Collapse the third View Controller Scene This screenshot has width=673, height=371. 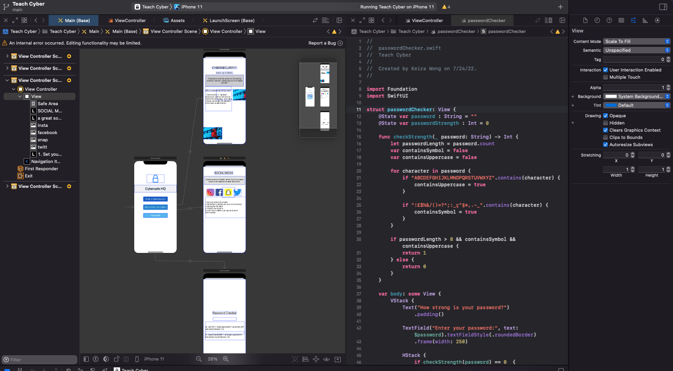click(x=7, y=80)
